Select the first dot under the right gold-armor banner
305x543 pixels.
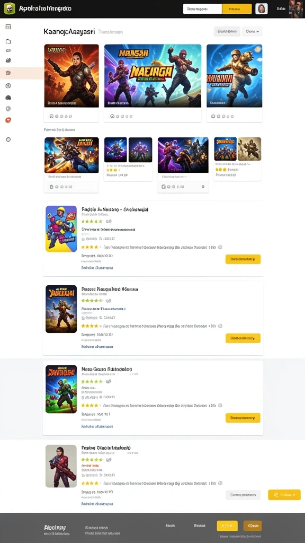pos(213,116)
